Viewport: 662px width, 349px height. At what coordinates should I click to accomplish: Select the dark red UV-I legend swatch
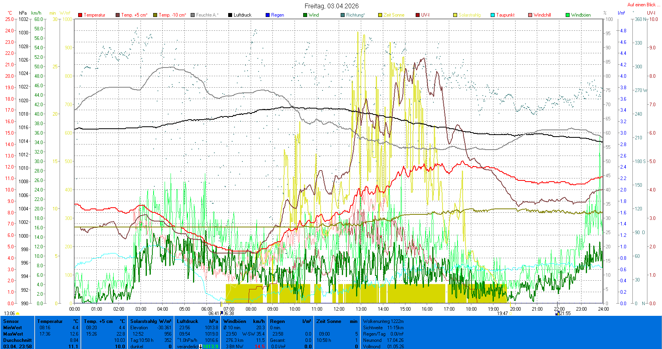pos(418,15)
